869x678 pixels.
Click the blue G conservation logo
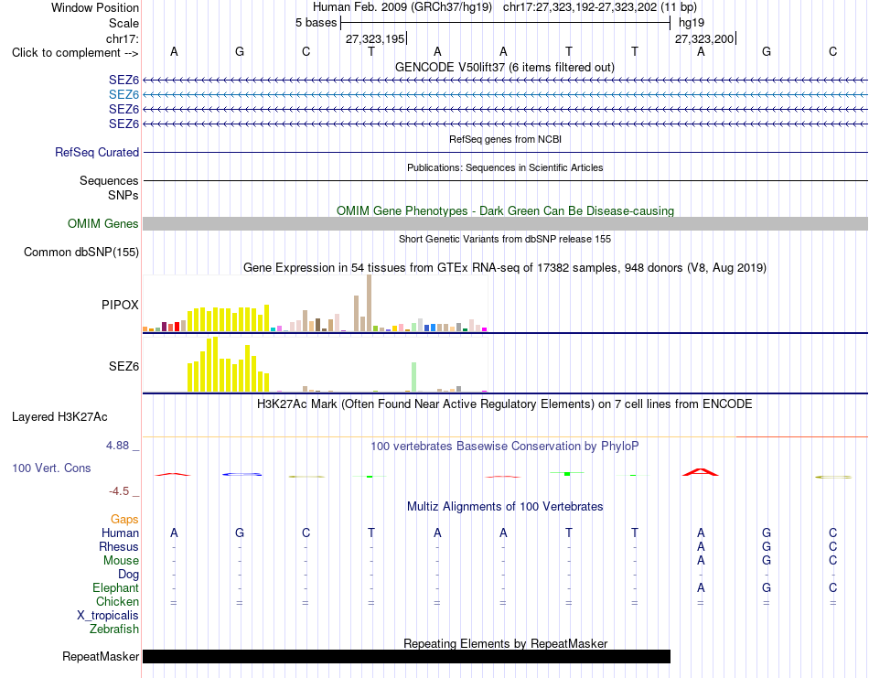pyautogui.click(x=241, y=474)
